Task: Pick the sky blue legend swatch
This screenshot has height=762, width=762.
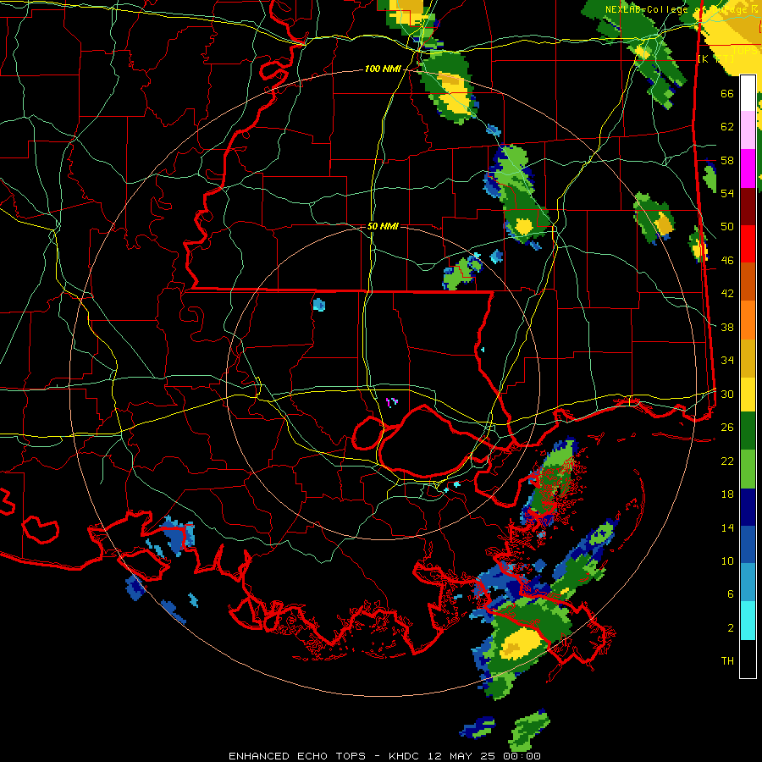Action: 748,583
